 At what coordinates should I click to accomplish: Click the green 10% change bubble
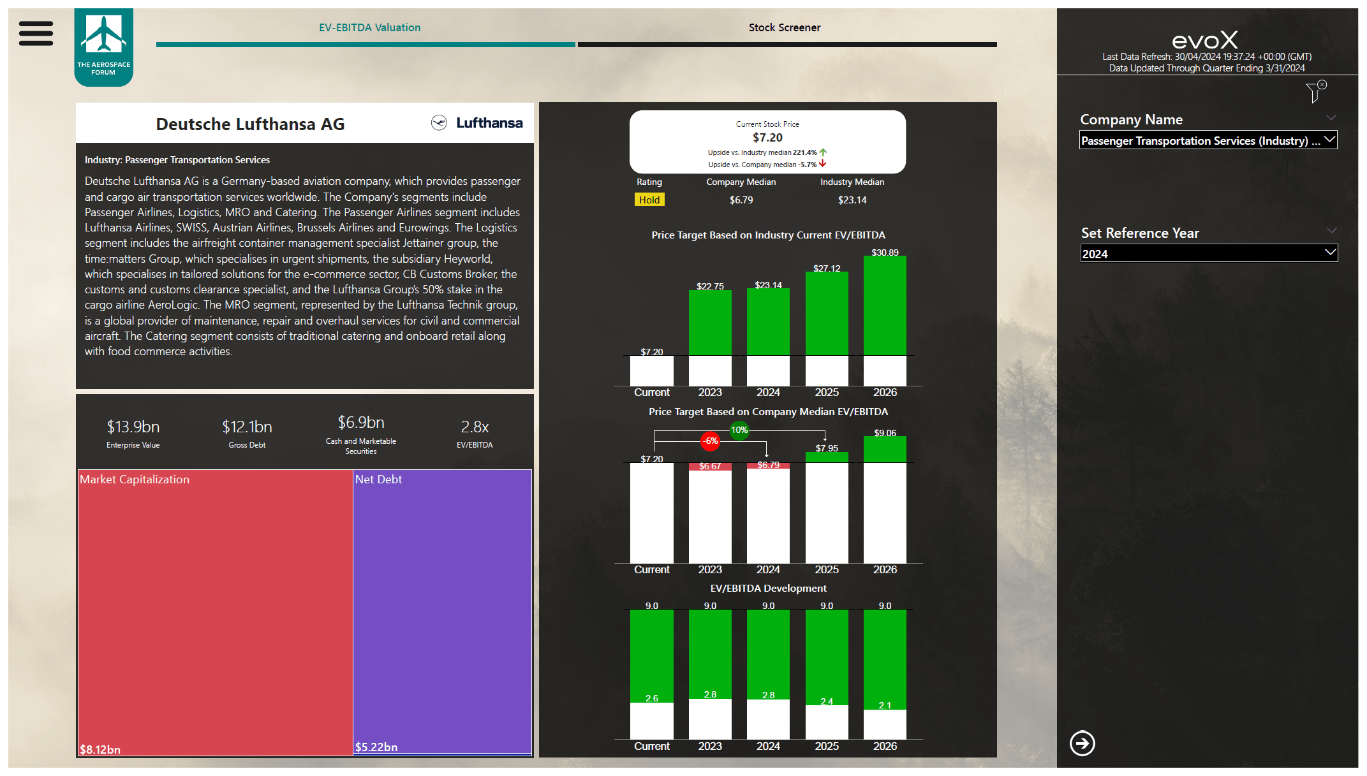pos(739,430)
